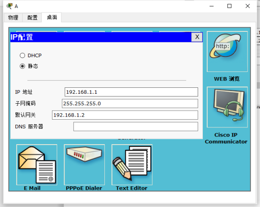
Task: Open the E Mail application
Action: pyautogui.click(x=37, y=164)
